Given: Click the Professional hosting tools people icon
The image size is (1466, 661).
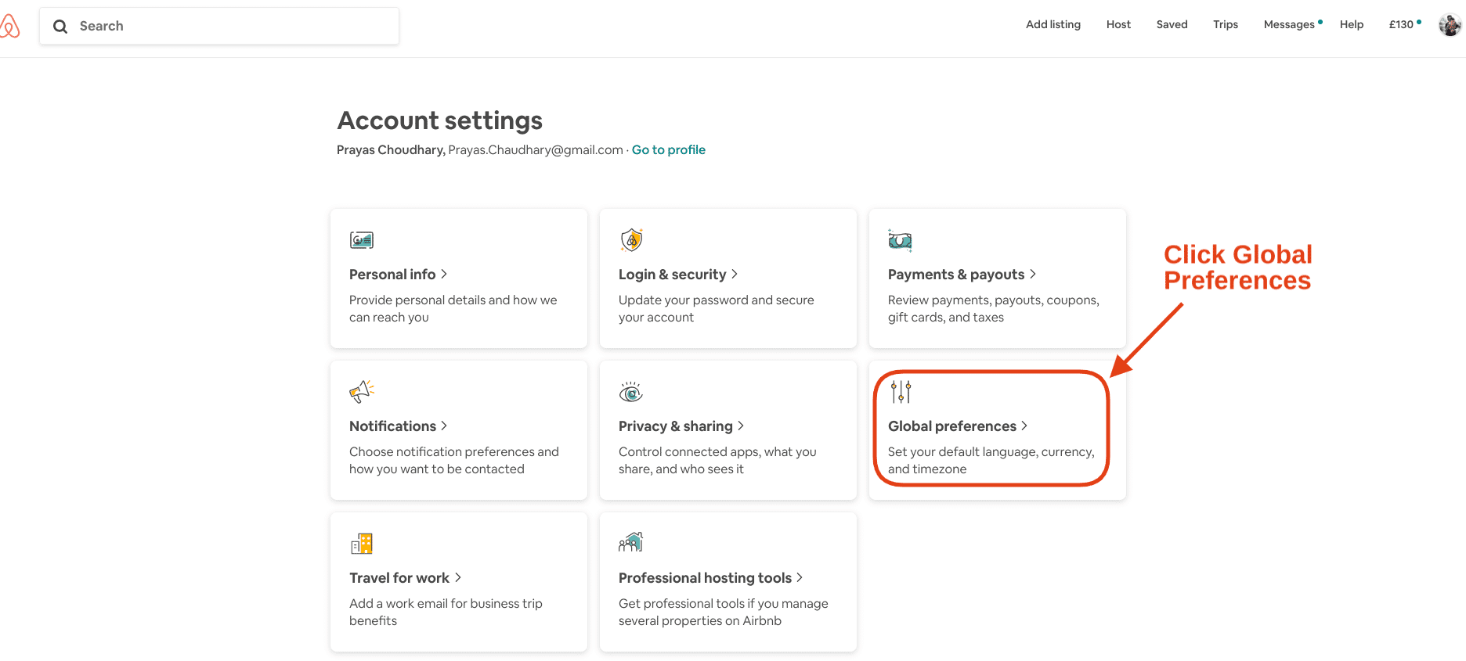Looking at the screenshot, I should pos(630,542).
